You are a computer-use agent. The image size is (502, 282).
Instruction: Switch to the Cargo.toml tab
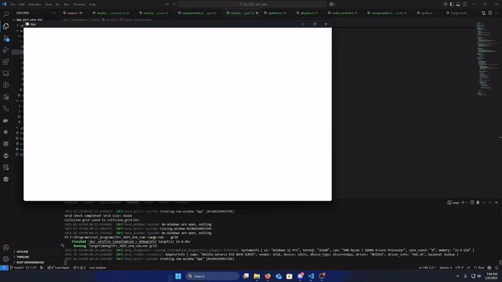[459, 13]
